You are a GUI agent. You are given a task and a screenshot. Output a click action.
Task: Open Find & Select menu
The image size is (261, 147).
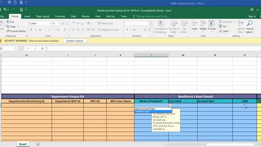tap(250, 27)
